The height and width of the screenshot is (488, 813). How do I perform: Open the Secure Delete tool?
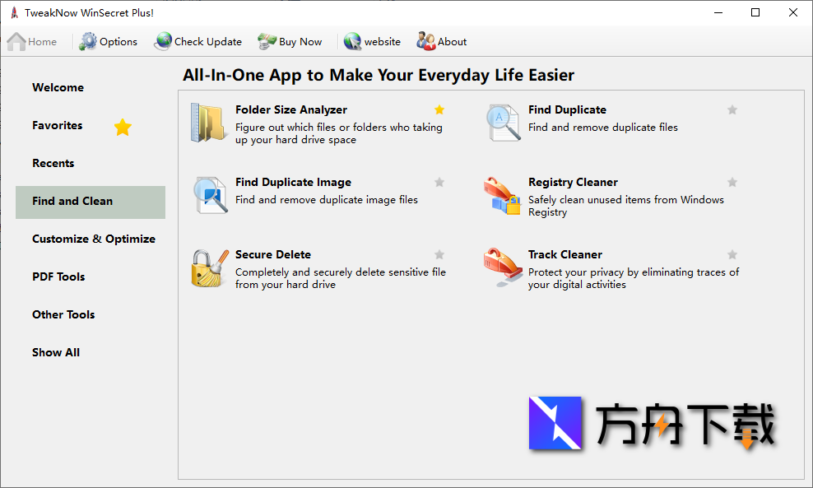point(273,254)
